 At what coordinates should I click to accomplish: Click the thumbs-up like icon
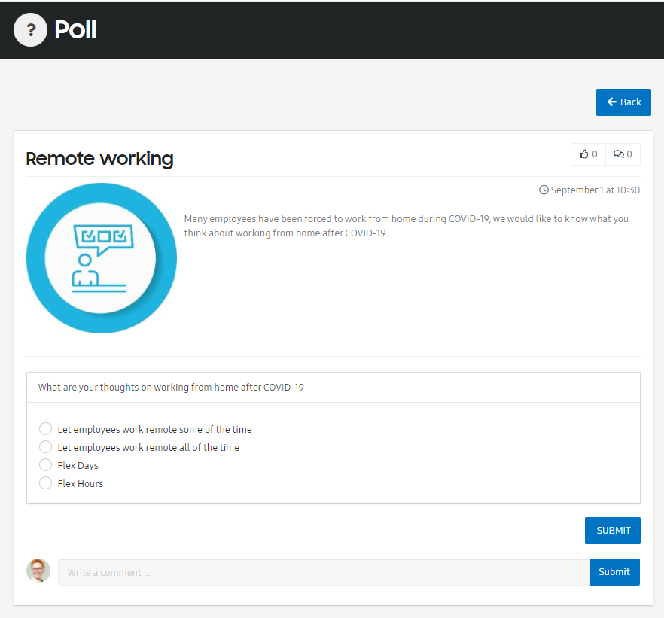click(584, 154)
